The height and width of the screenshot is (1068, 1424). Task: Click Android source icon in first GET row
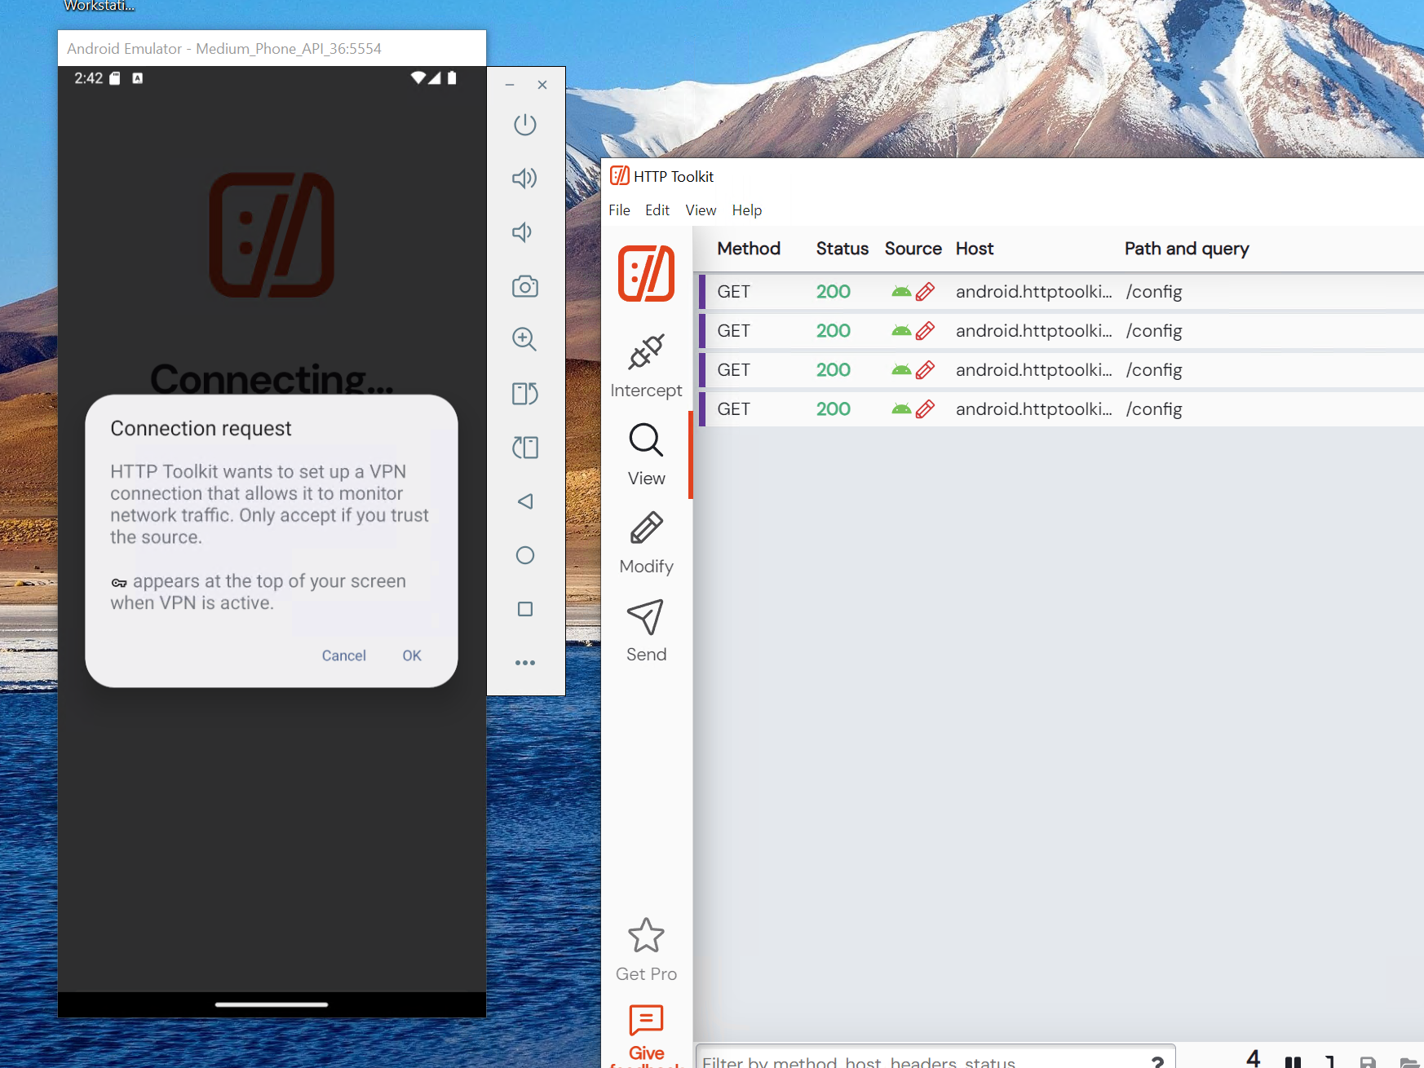(901, 292)
